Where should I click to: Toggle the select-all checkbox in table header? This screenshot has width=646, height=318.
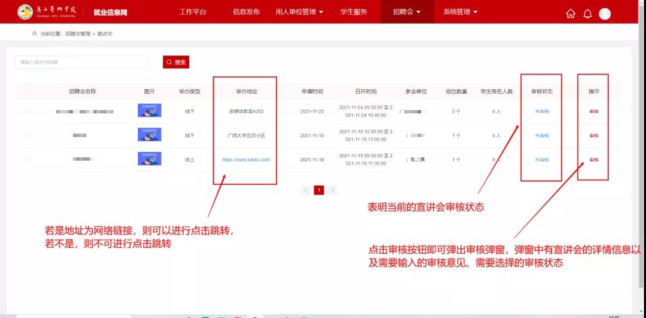point(28,91)
